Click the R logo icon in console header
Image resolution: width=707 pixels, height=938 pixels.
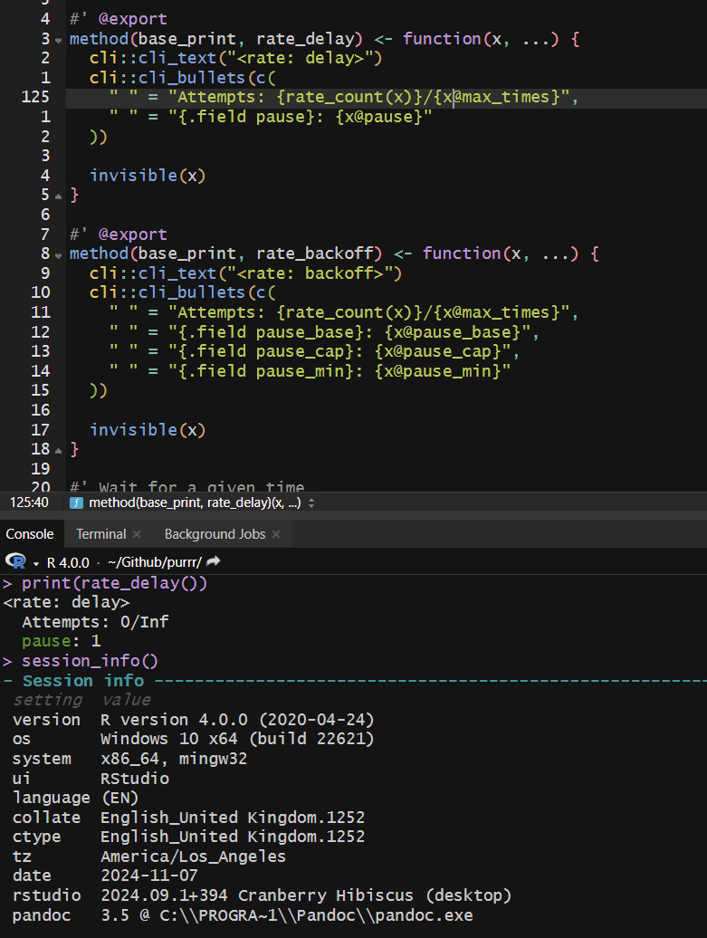[14, 561]
